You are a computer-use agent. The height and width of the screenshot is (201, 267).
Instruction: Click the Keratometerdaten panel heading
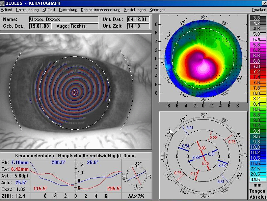pyautogui.click(x=75, y=156)
